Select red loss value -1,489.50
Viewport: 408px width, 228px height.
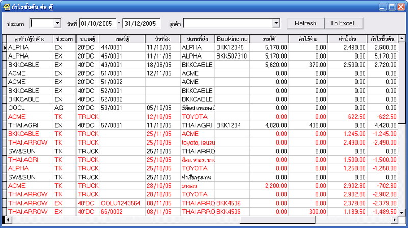point(383,212)
